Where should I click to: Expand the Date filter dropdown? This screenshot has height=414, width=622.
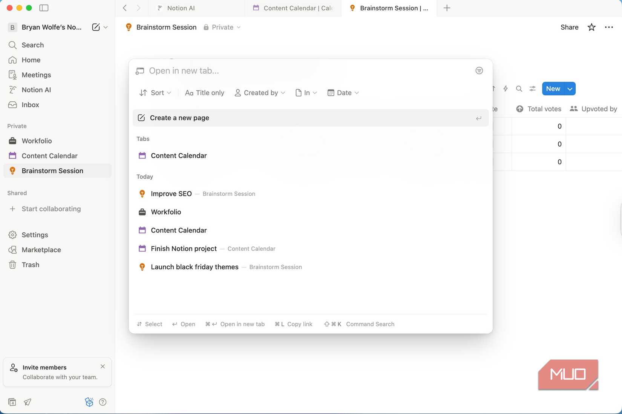(x=343, y=93)
